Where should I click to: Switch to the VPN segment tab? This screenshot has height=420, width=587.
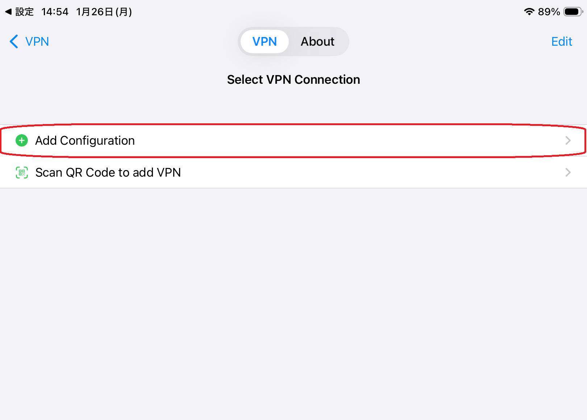click(265, 41)
